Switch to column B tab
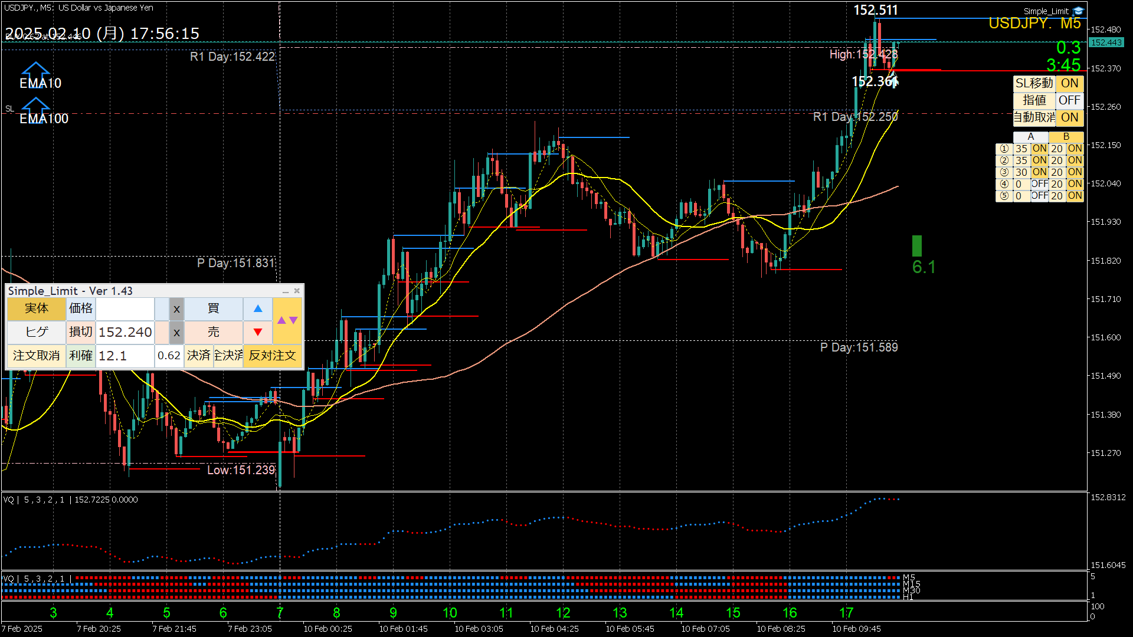 (1066, 137)
